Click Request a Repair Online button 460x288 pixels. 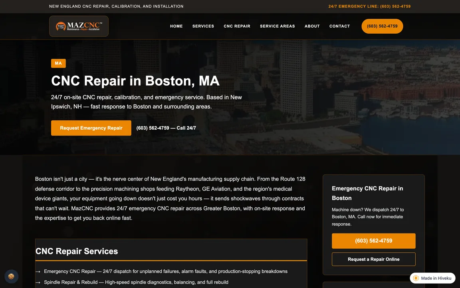pyautogui.click(x=373, y=259)
